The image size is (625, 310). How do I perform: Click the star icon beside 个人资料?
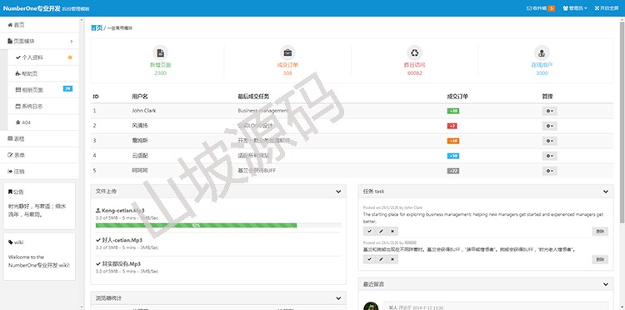coord(70,57)
